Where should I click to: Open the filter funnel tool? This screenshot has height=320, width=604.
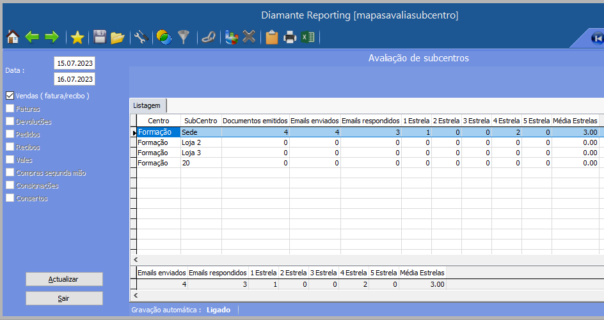(x=184, y=38)
